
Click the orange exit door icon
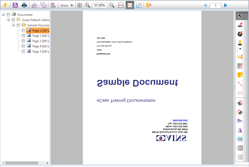[149, 5]
